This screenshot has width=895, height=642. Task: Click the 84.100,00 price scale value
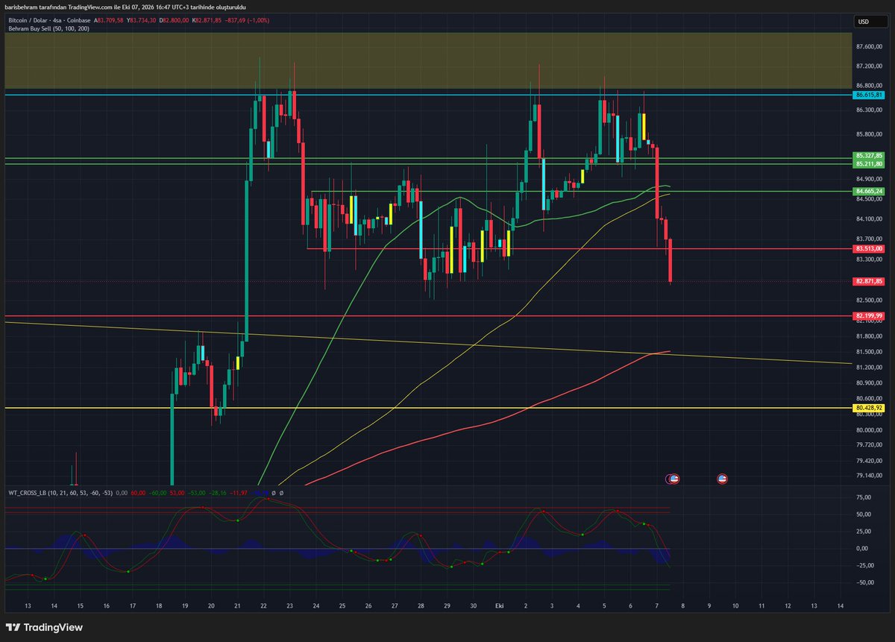(870, 219)
